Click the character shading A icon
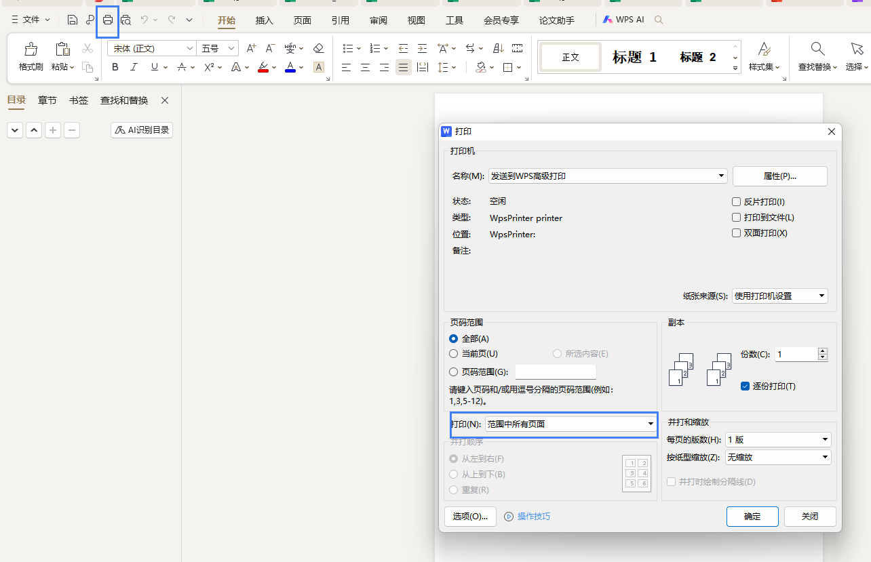Viewport: 871px width, 562px height. coord(319,67)
